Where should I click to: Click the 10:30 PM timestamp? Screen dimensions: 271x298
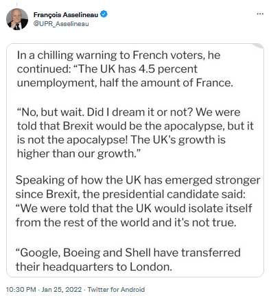tap(21, 290)
